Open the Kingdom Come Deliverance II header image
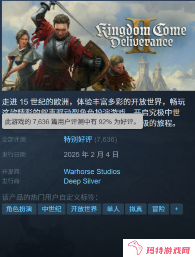 pyautogui.click(x=98, y=45)
